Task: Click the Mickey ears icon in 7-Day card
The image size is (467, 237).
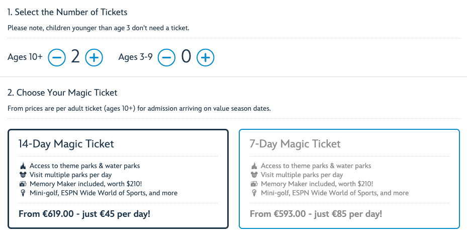Action: (x=253, y=175)
